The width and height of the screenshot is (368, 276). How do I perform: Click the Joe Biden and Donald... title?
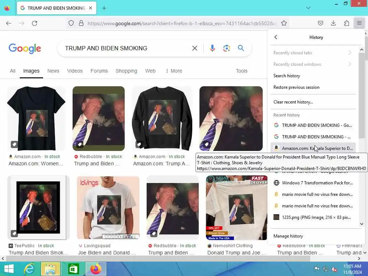click(107, 253)
